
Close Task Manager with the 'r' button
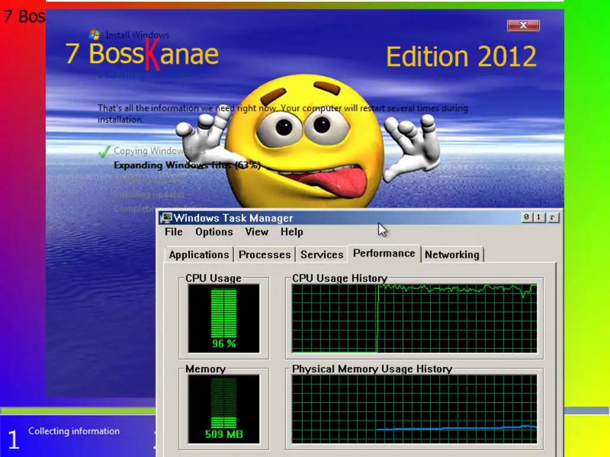point(552,217)
